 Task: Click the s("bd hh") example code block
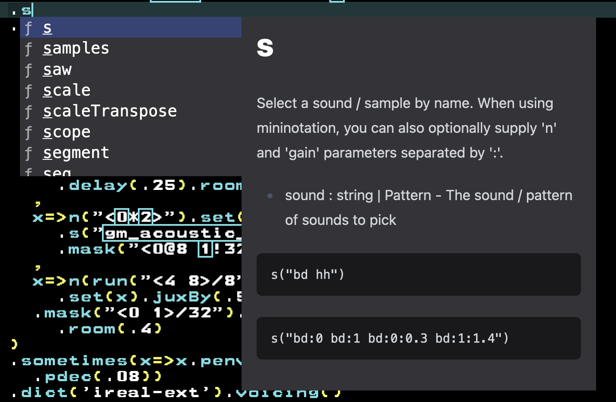[x=418, y=274]
